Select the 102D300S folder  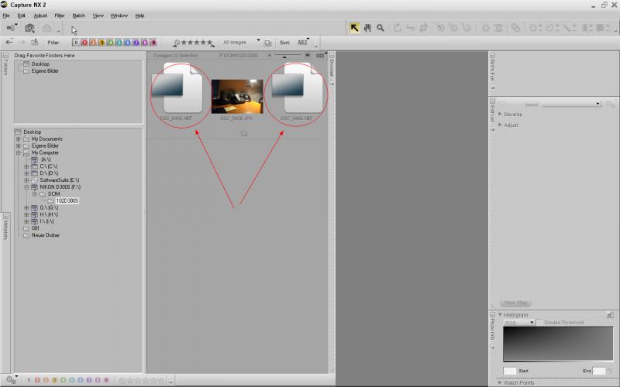tap(67, 201)
